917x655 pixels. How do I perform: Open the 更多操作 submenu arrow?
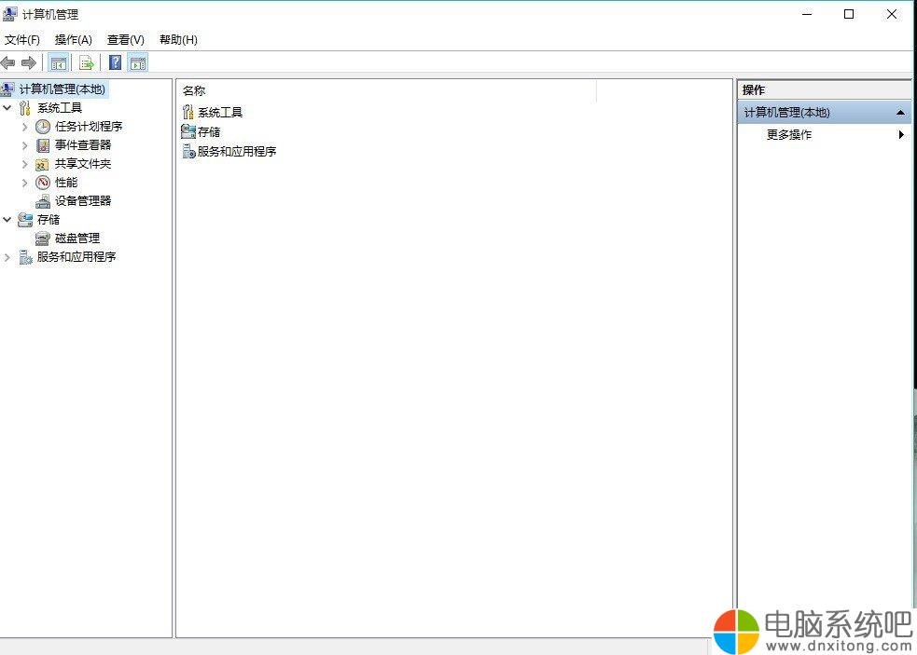pyautogui.click(x=901, y=134)
